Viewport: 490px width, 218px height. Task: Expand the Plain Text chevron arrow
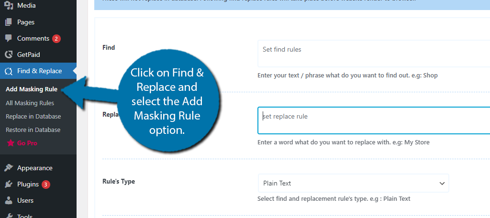pyautogui.click(x=442, y=183)
